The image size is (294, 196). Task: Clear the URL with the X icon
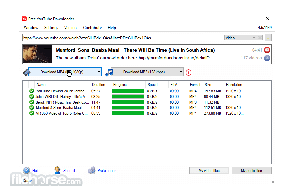(260, 38)
